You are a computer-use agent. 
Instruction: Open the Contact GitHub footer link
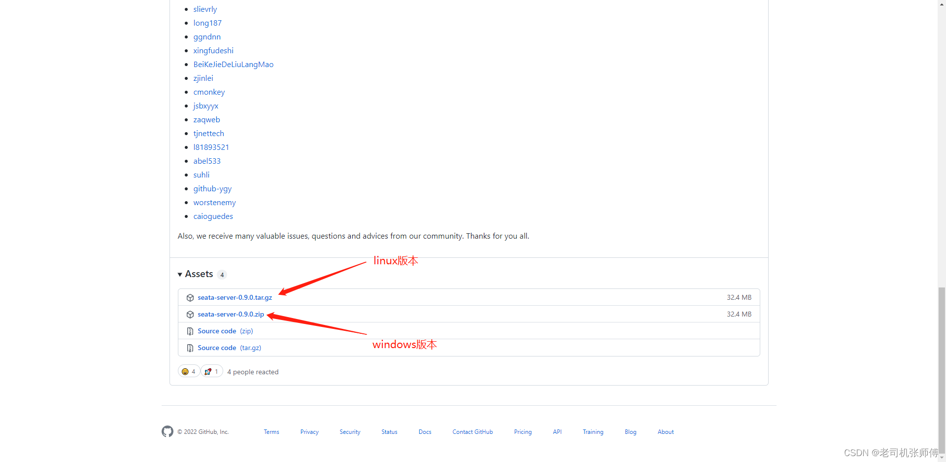(473, 432)
